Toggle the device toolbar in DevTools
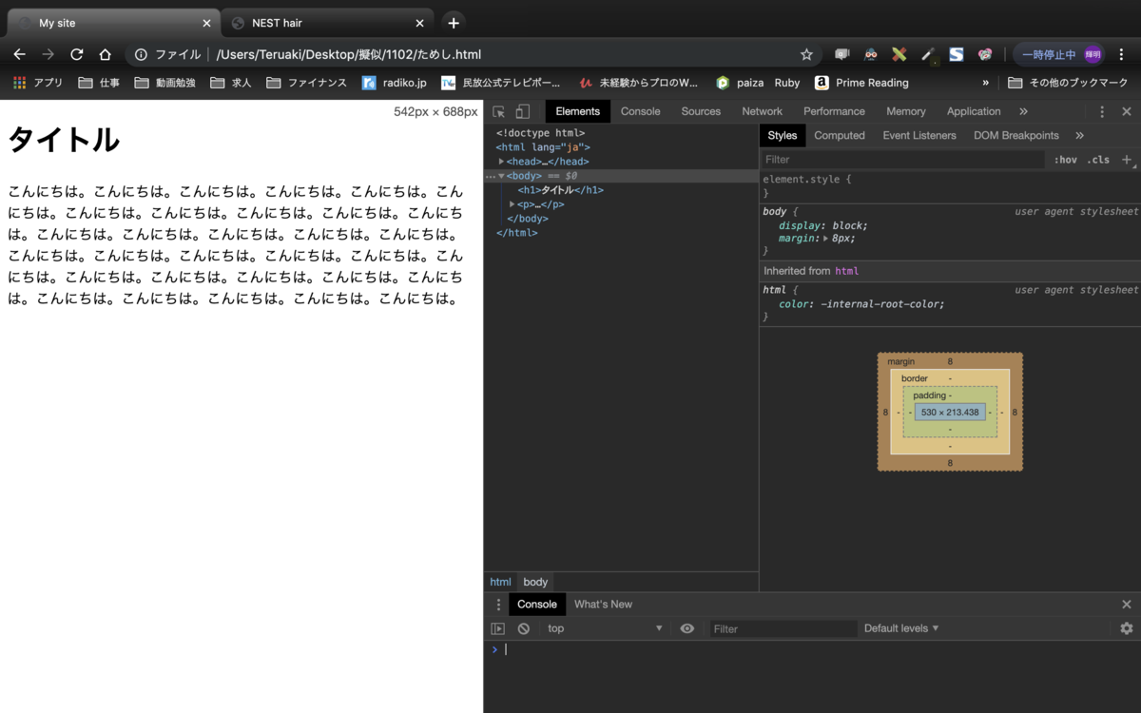This screenshot has height=713, width=1141. point(522,111)
